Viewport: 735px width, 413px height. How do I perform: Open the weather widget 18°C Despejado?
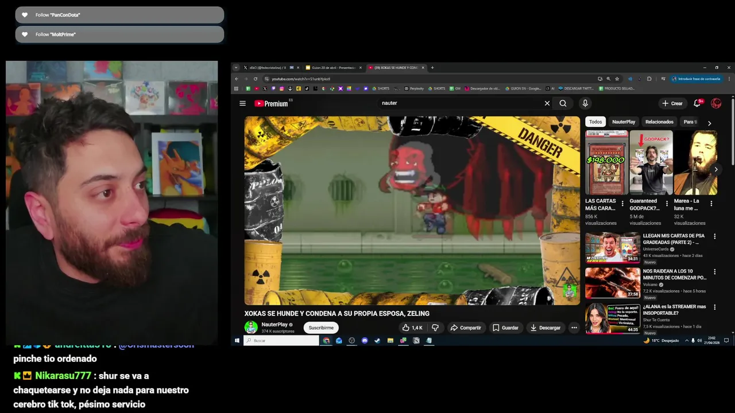[661, 340]
